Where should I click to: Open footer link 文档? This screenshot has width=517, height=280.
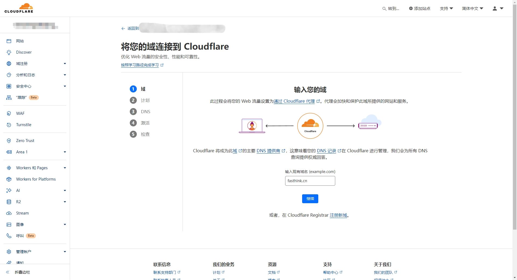pyautogui.click(x=272, y=272)
